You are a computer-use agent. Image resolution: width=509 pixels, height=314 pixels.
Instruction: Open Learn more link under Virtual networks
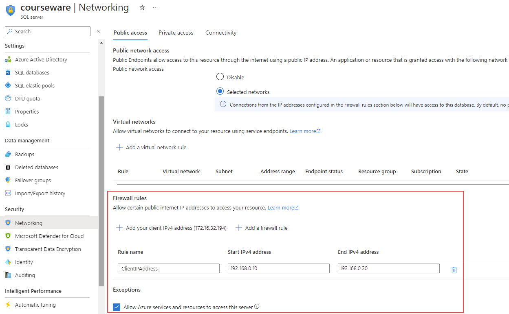click(305, 131)
